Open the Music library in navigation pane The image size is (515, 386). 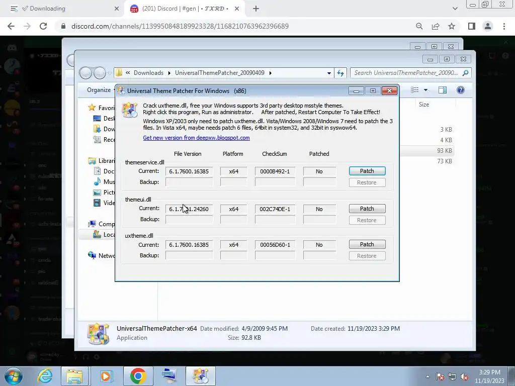[104, 182]
